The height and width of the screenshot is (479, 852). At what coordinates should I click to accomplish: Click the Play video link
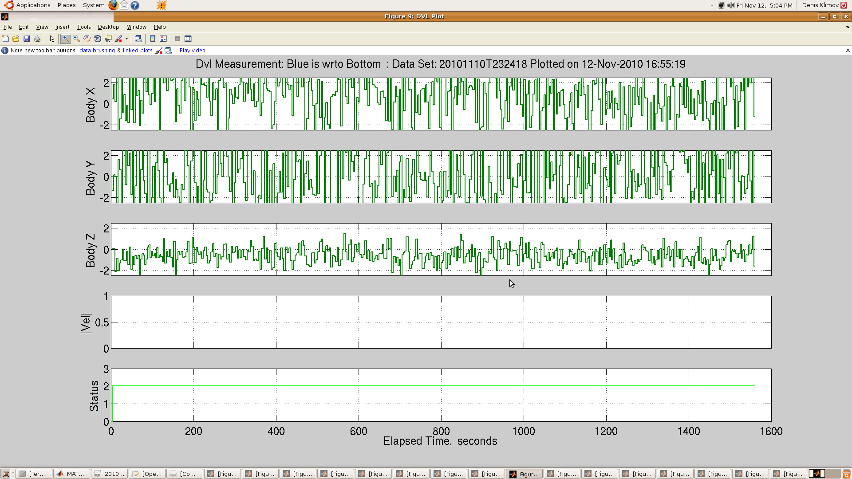point(193,51)
